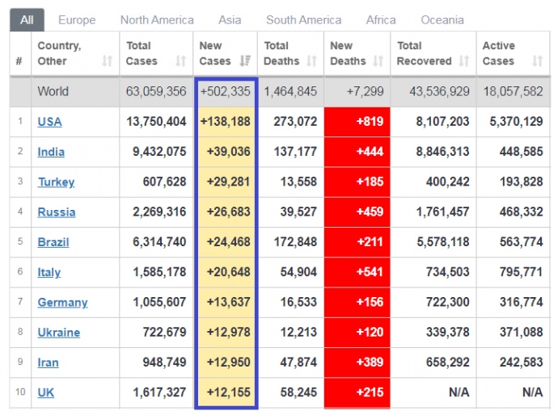Show South America region data
This screenshot has width=558, height=419.
(303, 19)
